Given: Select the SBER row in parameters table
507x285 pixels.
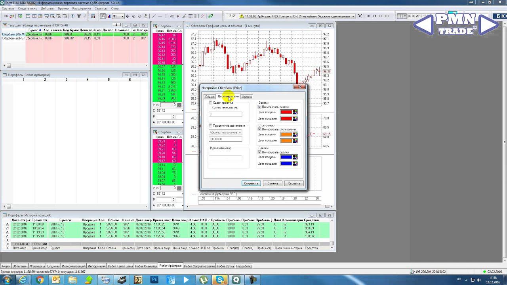Looking at the screenshot, I should [75, 34].
